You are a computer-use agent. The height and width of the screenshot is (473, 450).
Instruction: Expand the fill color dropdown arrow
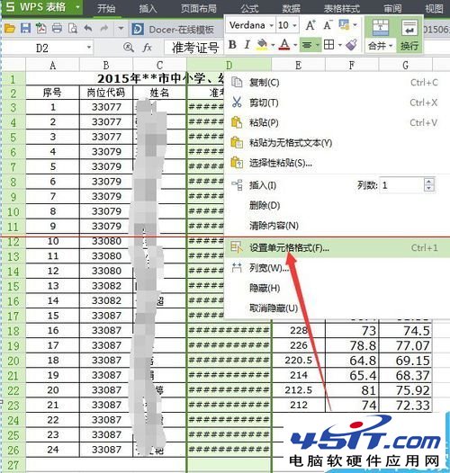(273, 45)
